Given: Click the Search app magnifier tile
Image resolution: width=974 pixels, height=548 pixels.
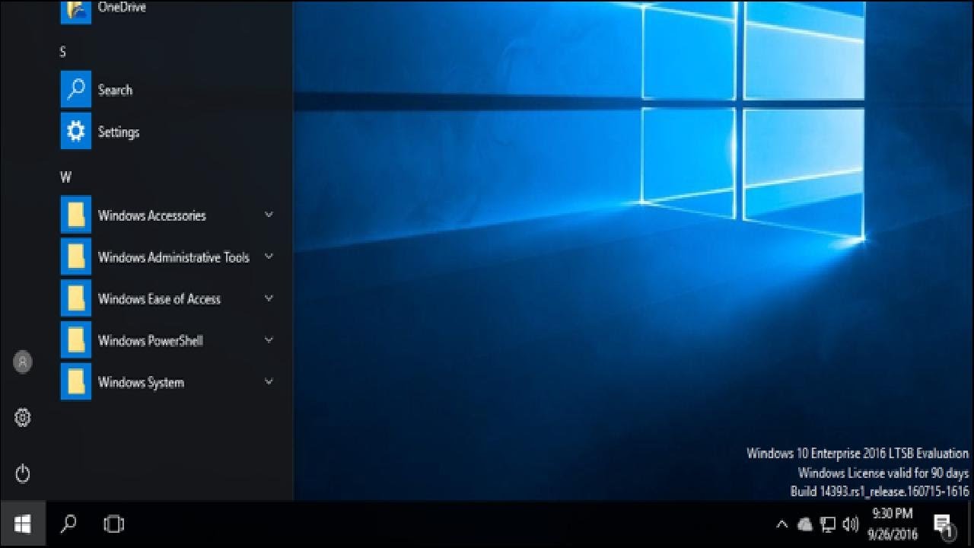Looking at the screenshot, I should 76,90.
